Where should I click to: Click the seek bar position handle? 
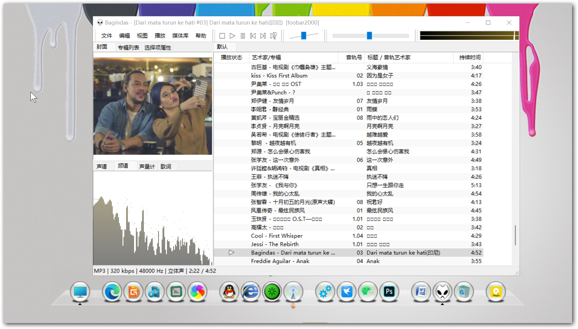point(369,36)
